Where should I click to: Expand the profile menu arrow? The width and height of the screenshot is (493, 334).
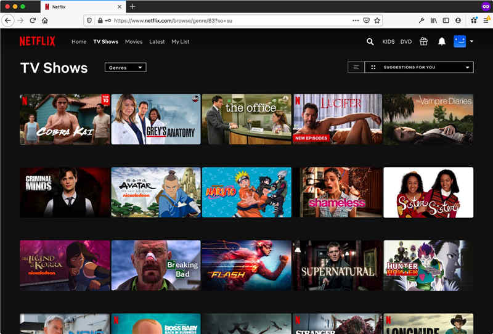click(x=471, y=41)
